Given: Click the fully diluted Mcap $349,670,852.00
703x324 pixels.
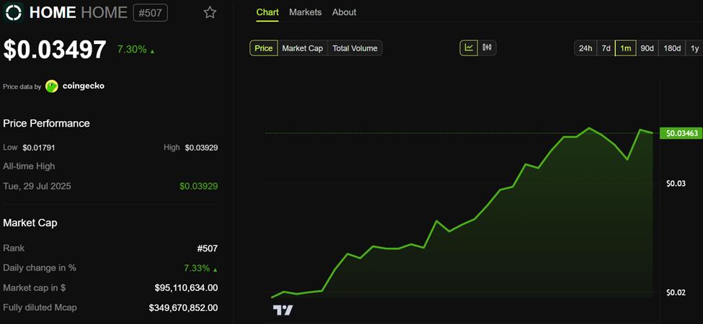Looking at the screenshot, I should pyautogui.click(x=184, y=308).
